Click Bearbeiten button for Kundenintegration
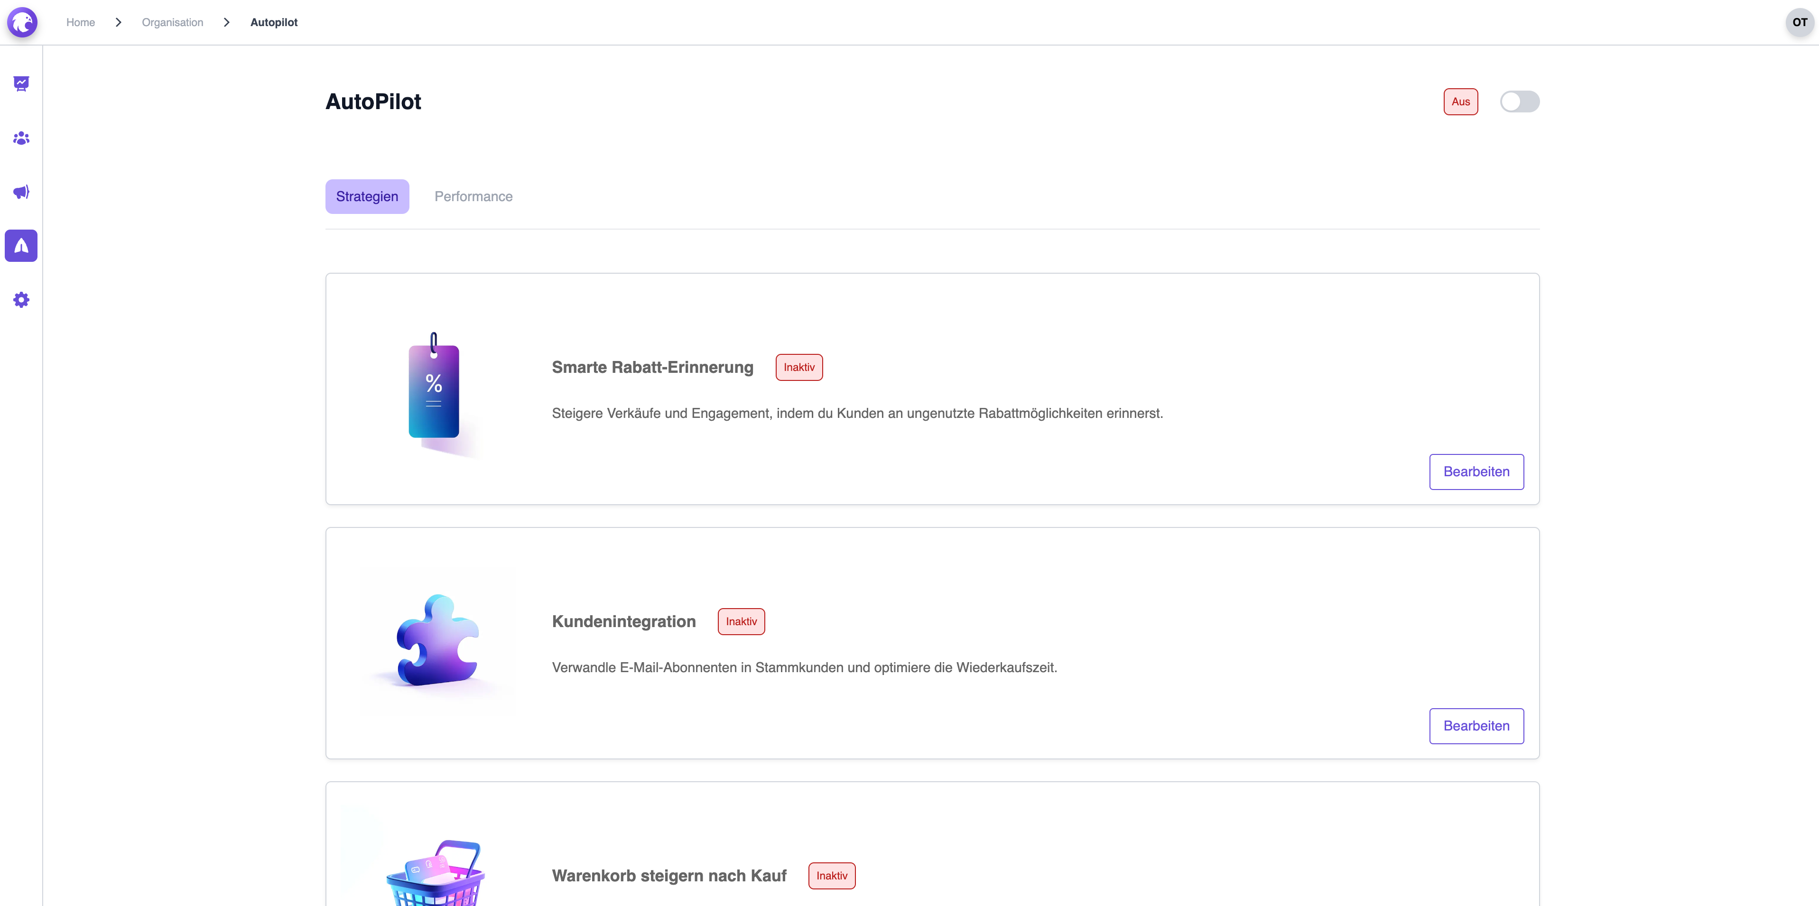The image size is (1819, 906). 1476,725
